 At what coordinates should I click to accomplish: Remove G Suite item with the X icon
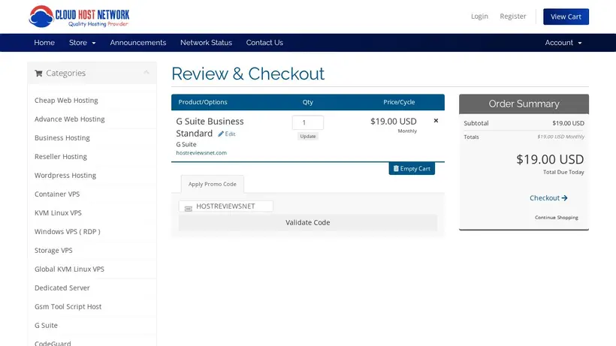coord(436,121)
